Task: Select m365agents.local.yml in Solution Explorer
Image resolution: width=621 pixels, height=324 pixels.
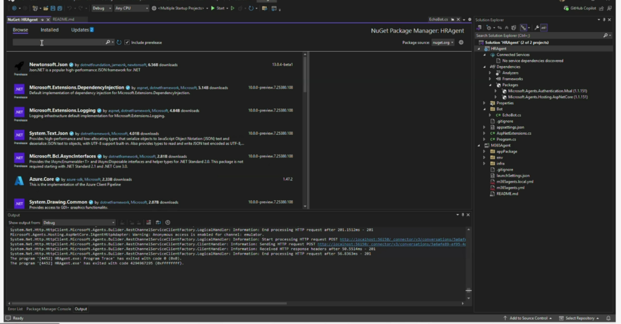Action: (x=514, y=181)
